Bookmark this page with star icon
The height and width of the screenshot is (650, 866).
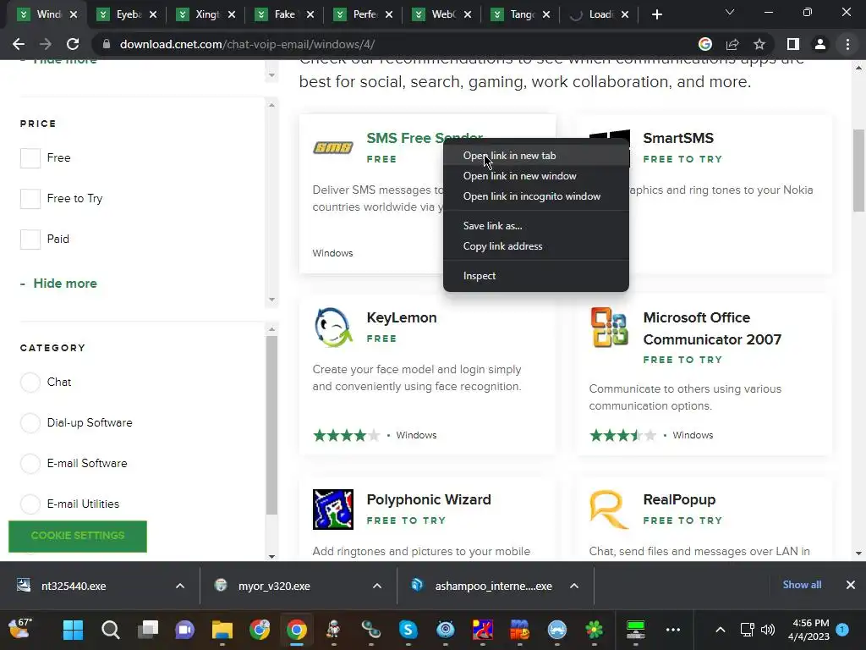coord(759,44)
